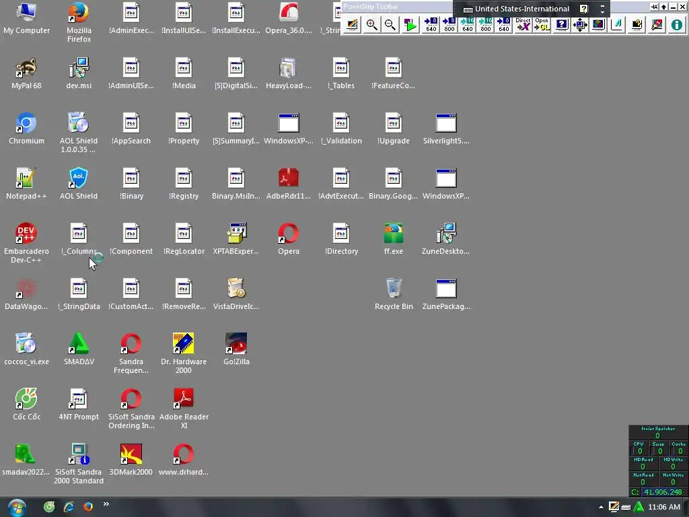Select the Notepad++ desktop shortcut
689x517 pixels.
tap(26, 184)
